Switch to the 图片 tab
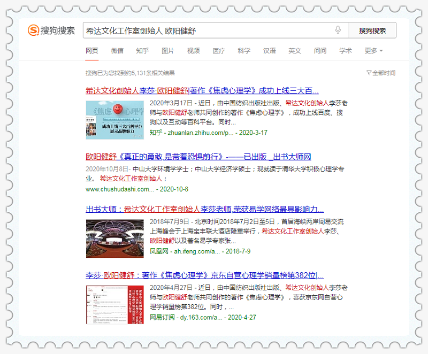This screenshot has width=428, height=354. (168, 51)
